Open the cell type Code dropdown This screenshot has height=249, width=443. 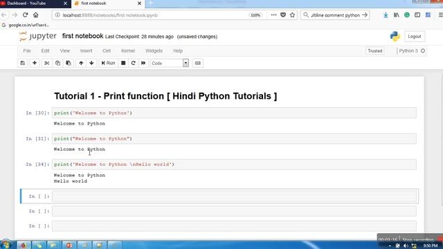point(170,63)
